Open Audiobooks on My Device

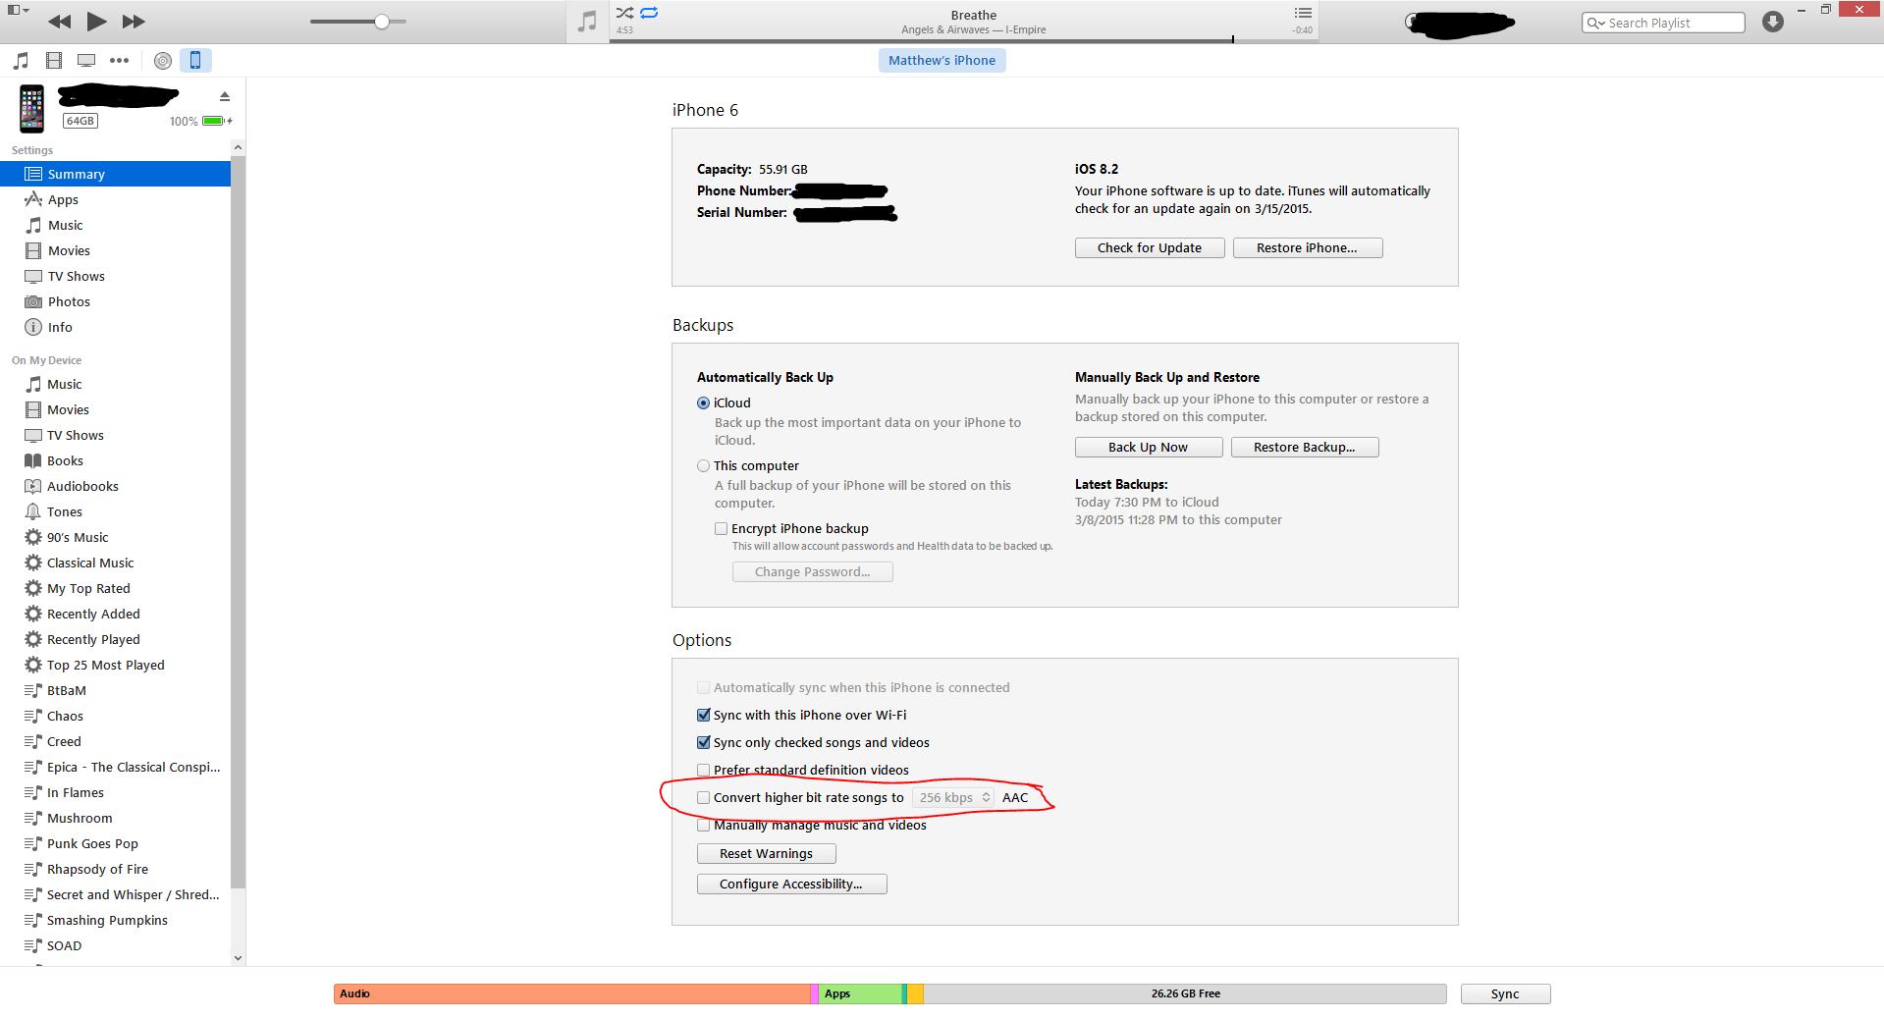click(116, 486)
